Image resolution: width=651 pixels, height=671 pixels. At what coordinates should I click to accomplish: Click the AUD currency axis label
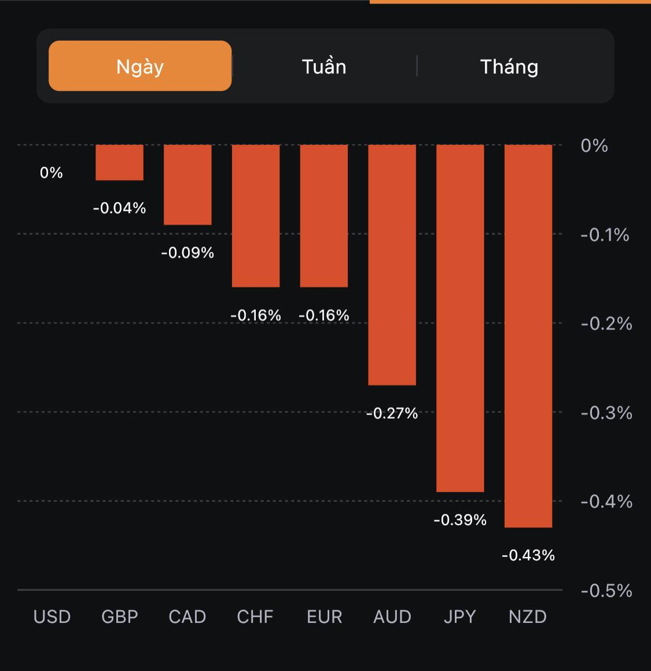tap(392, 617)
